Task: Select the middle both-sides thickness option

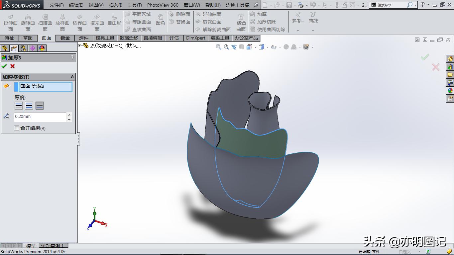Action: tap(29, 105)
